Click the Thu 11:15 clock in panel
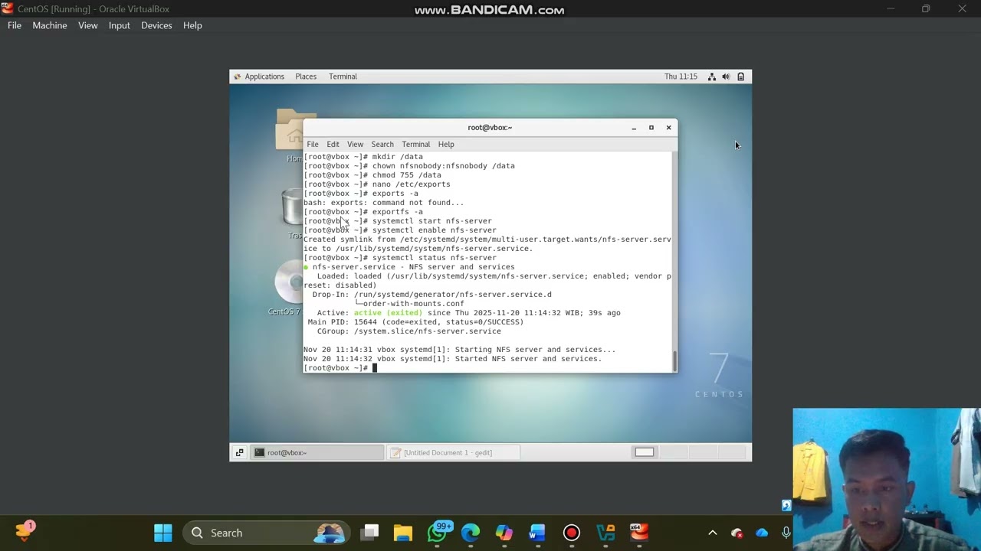The width and height of the screenshot is (981, 551). [x=681, y=77]
